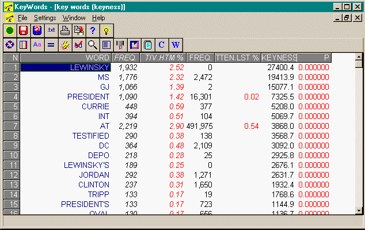Viewport: 365px width, 230px height.
Task: Select the LEWINSKY row in the word list
Action: (x=66, y=67)
